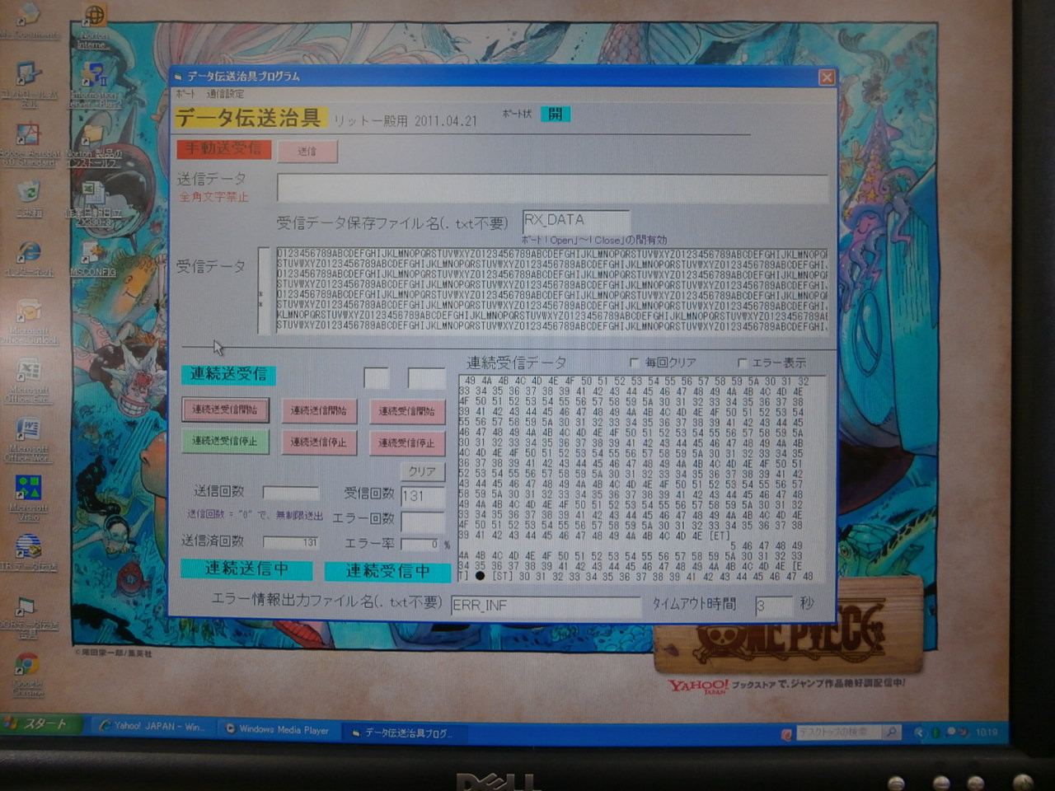Click the ポート menu in the data transfer window
This screenshot has height=791, width=1055.
185,94
